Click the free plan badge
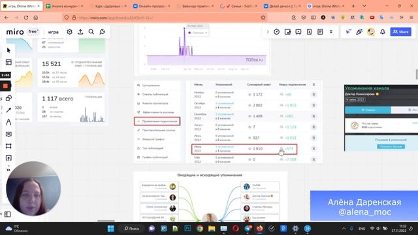 point(33,32)
